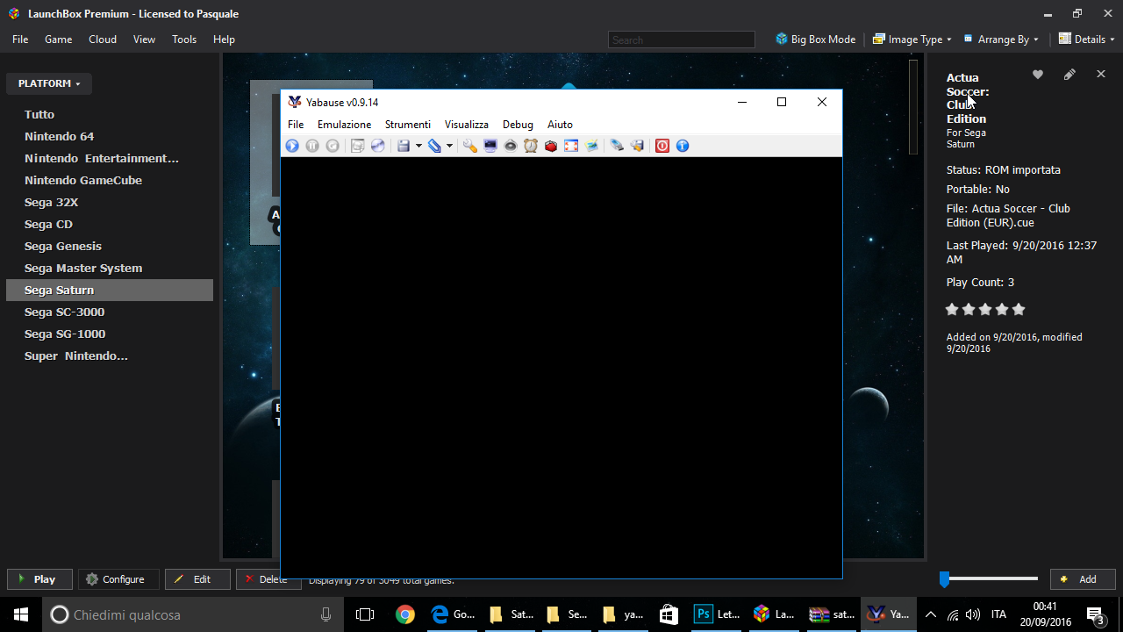Click the speaker sound icon in Yabause
This screenshot has height=632, width=1123.
tap(511, 146)
